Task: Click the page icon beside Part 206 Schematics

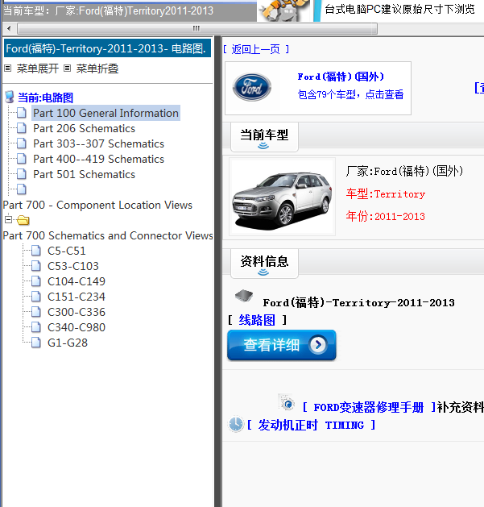Action: [22, 128]
